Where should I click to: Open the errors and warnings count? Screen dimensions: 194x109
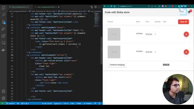pyautogui.click(x=25, y=104)
